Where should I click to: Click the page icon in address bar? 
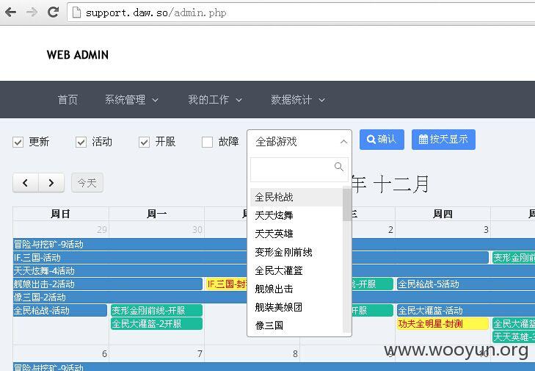coord(76,12)
